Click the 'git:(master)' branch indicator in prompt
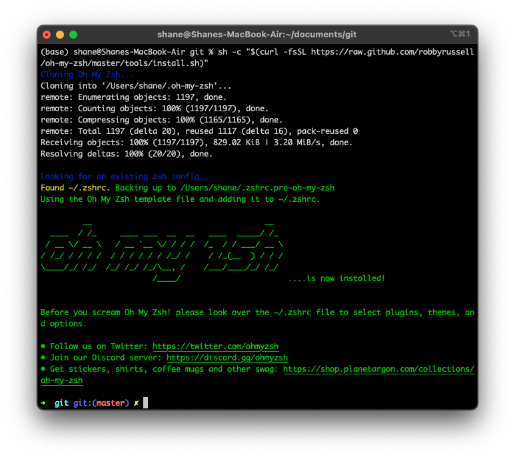The height and width of the screenshot is (459, 515). pyautogui.click(x=101, y=403)
